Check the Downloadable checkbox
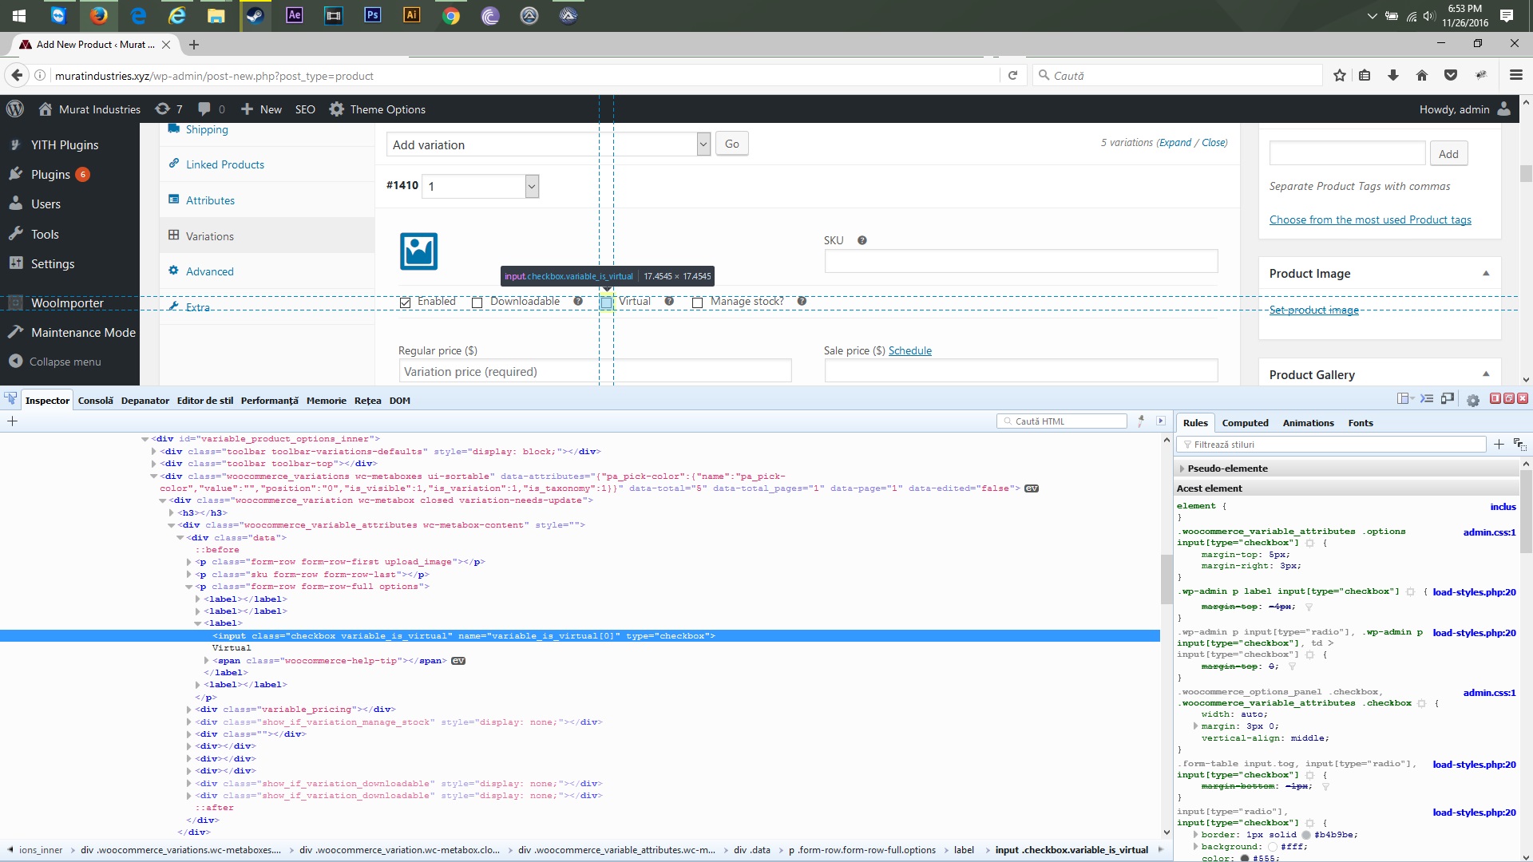The width and height of the screenshot is (1533, 862). [x=477, y=302]
